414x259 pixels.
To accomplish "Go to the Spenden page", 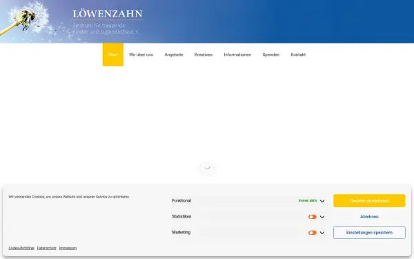I will (271, 55).
